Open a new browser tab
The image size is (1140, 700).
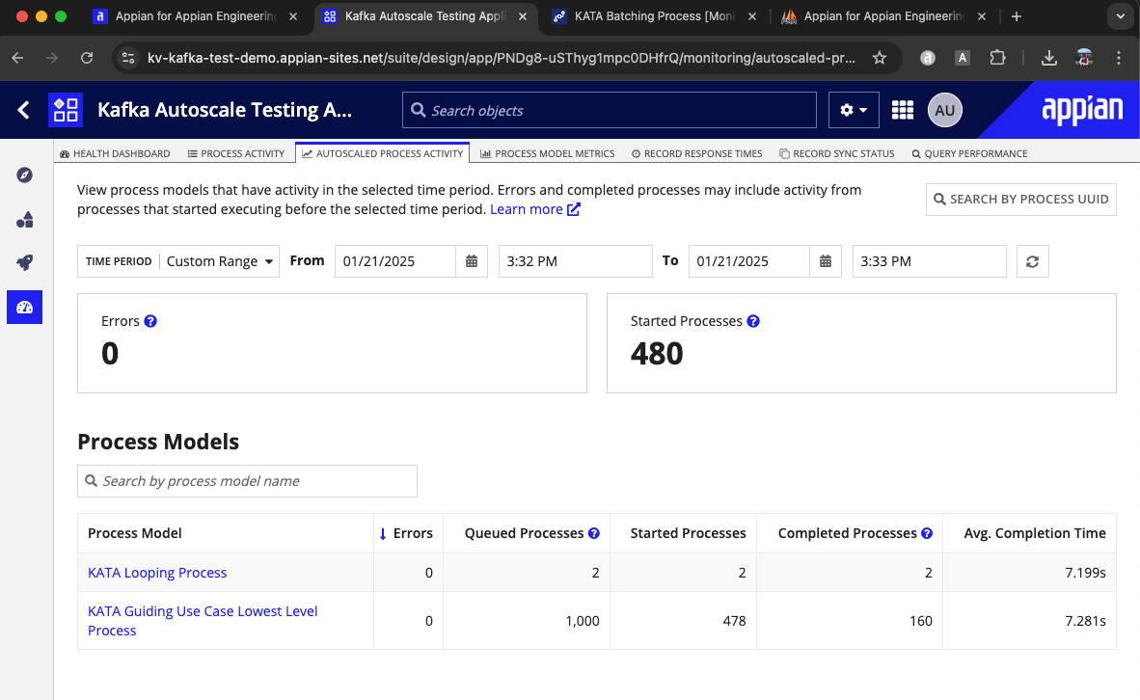coord(1017,16)
